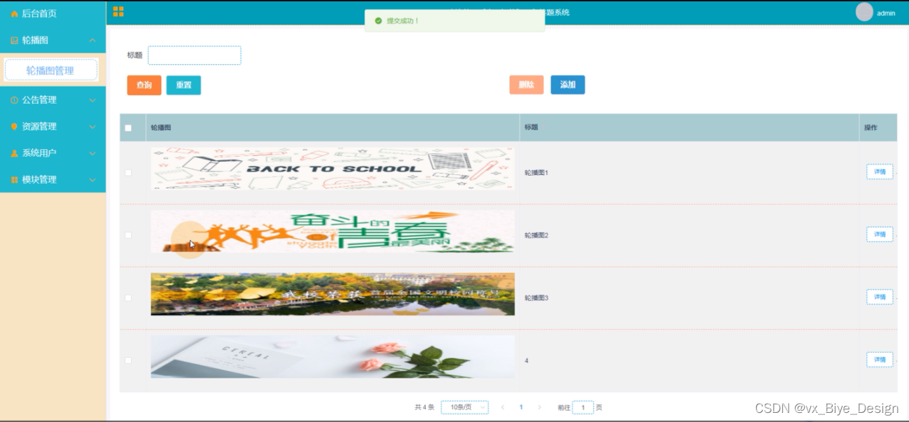Click the blue 添加 button

click(568, 85)
